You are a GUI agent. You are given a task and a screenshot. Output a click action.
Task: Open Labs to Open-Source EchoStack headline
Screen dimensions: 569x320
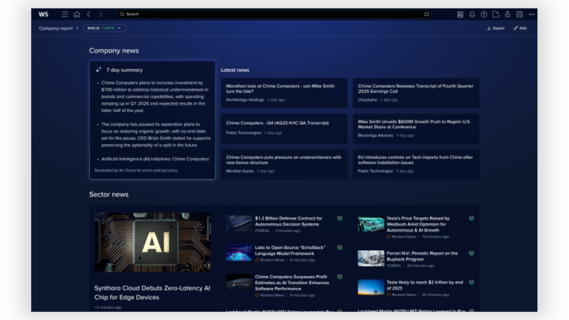click(x=290, y=250)
